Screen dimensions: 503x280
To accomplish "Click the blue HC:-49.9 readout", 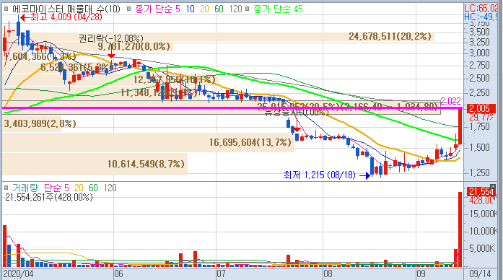I will pos(481,17).
